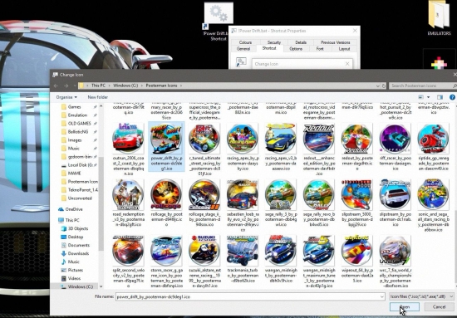Select Windows (C:) in navigation pane
Viewport: 457px width, 318px height.
point(81,286)
